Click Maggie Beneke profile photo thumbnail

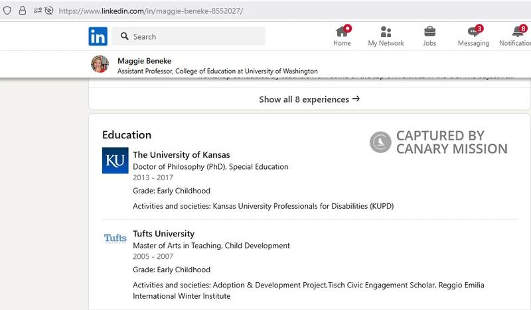tap(100, 64)
